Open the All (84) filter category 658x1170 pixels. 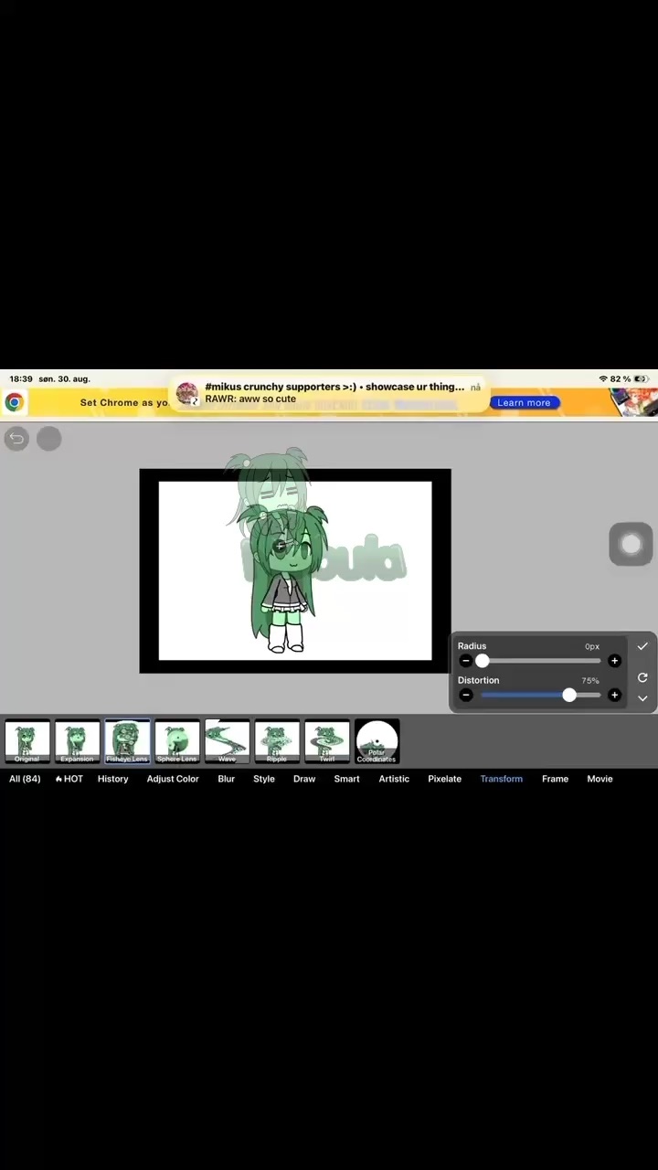(x=25, y=779)
